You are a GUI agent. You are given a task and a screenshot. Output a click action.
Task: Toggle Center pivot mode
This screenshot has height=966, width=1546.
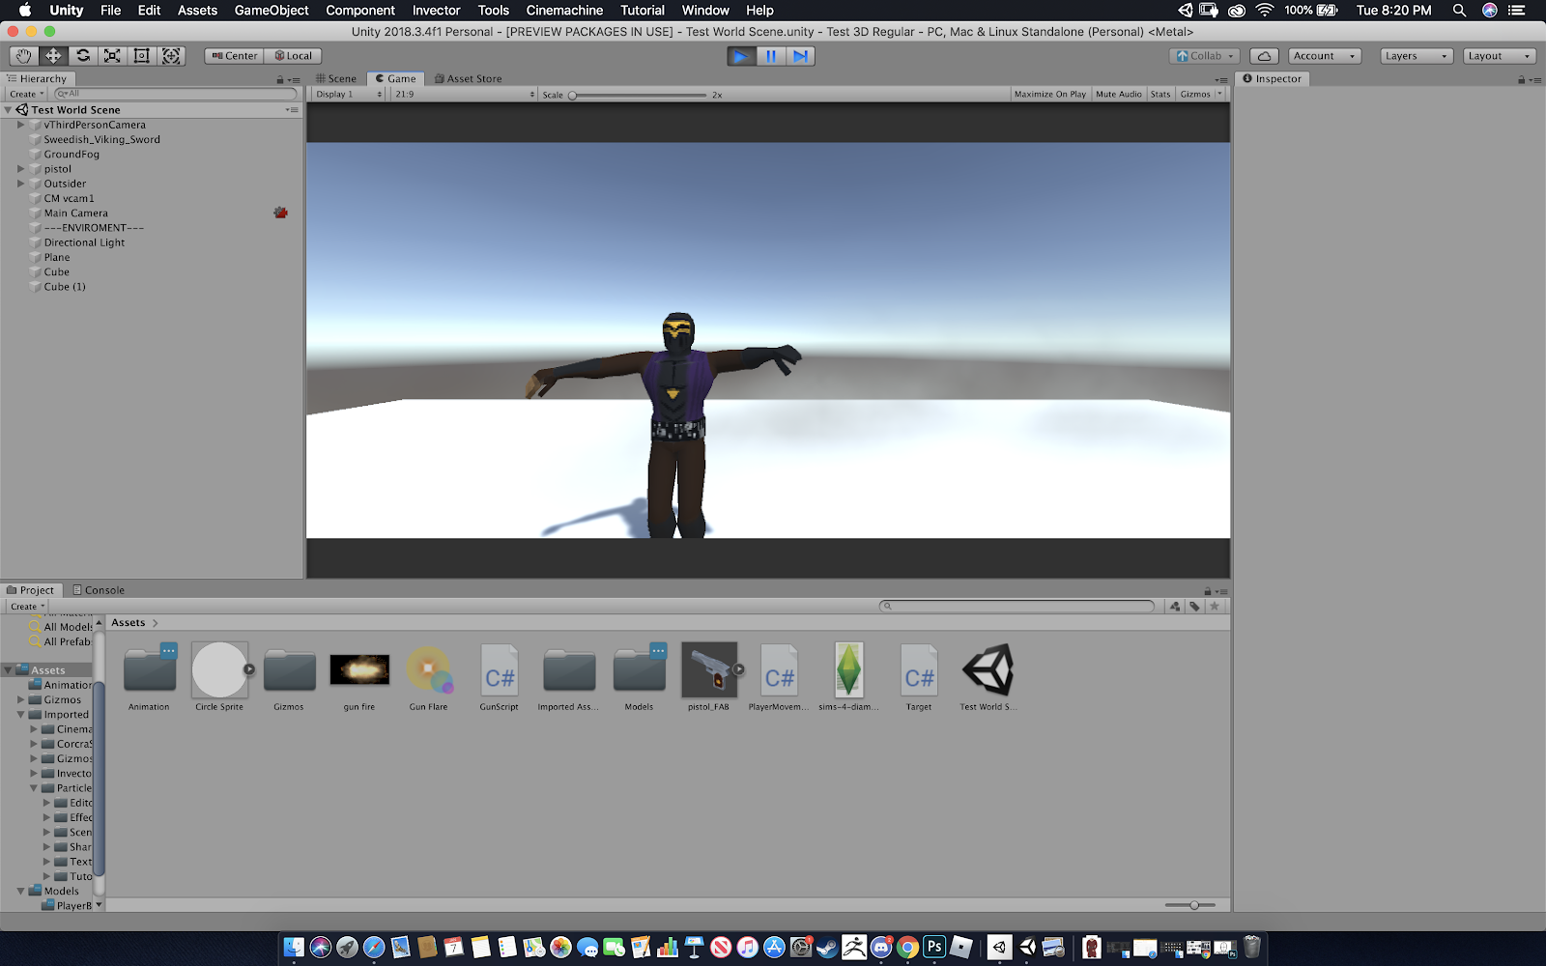tap(234, 56)
